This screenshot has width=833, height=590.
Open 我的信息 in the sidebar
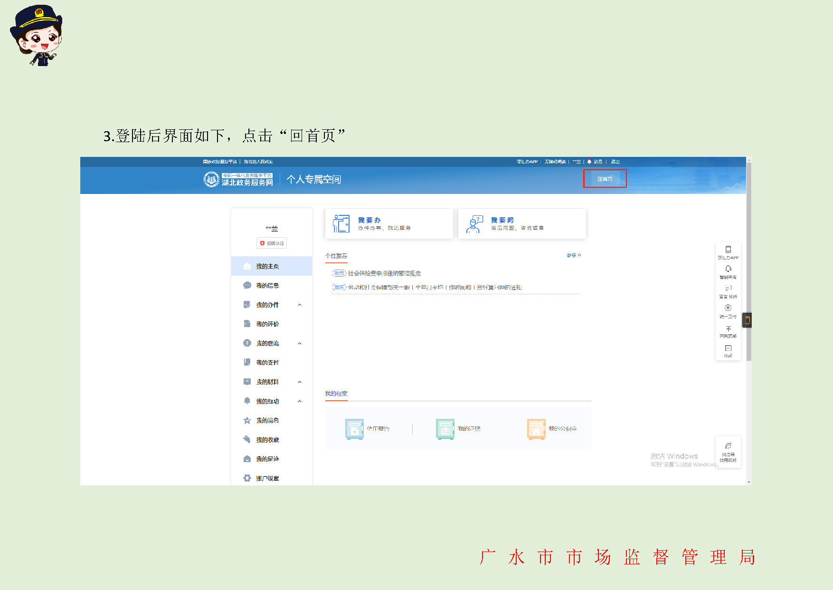point(267,285)
